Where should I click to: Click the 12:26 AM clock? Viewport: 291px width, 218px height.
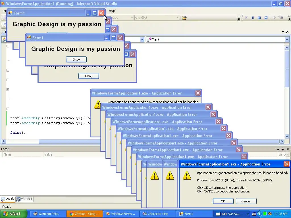[280, 214]
